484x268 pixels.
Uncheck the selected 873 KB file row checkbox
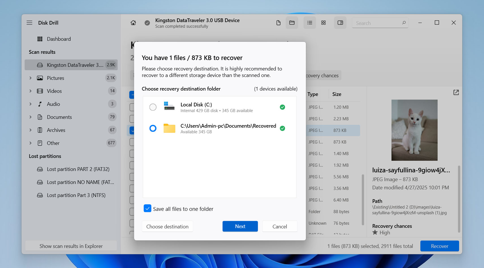click(132, 130)
